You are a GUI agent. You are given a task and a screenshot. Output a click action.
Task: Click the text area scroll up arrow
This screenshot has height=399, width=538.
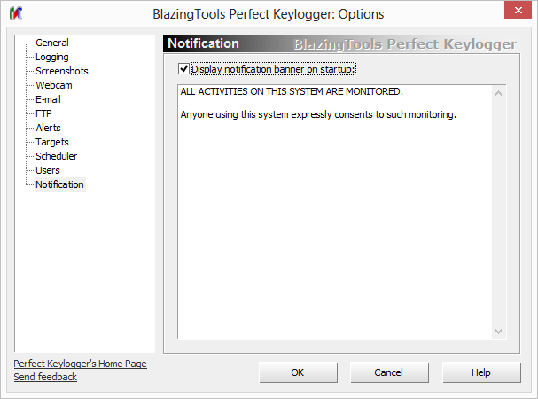point(499,93)
